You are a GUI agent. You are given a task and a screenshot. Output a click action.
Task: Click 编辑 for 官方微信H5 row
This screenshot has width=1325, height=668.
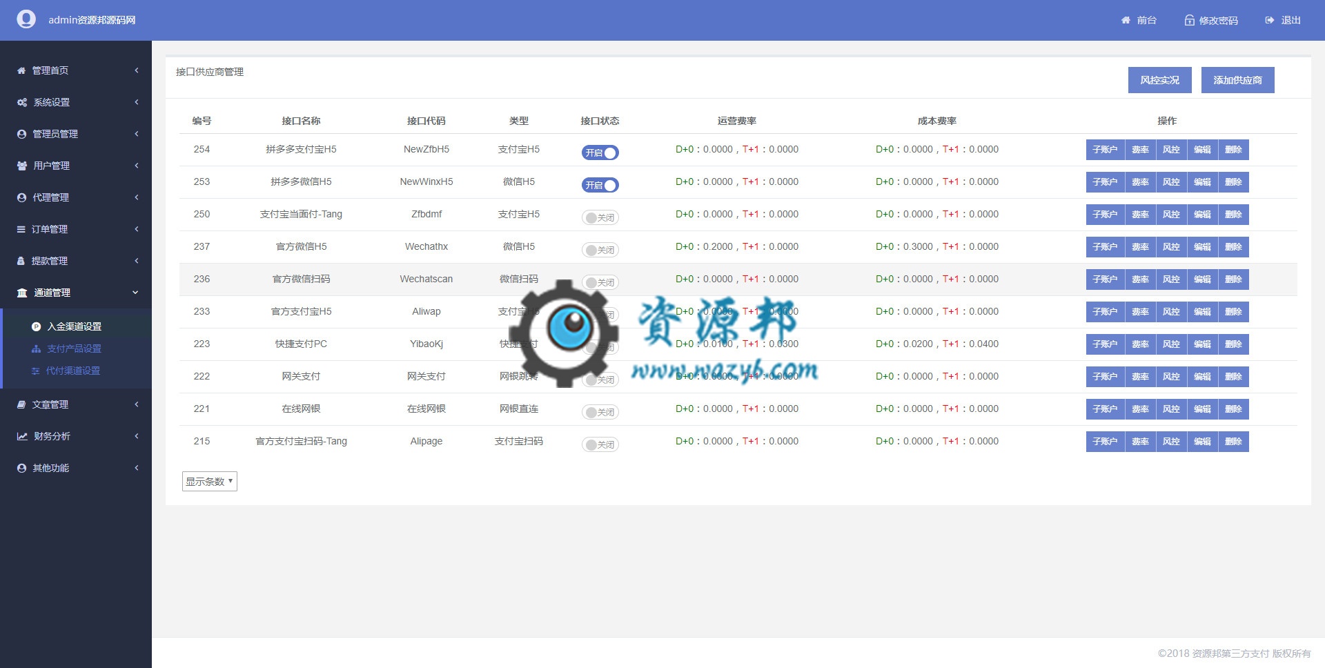[x=1202, y=247]
